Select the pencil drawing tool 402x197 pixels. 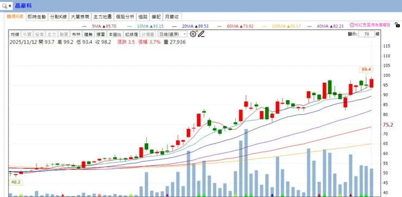click(x=201, y=34)
